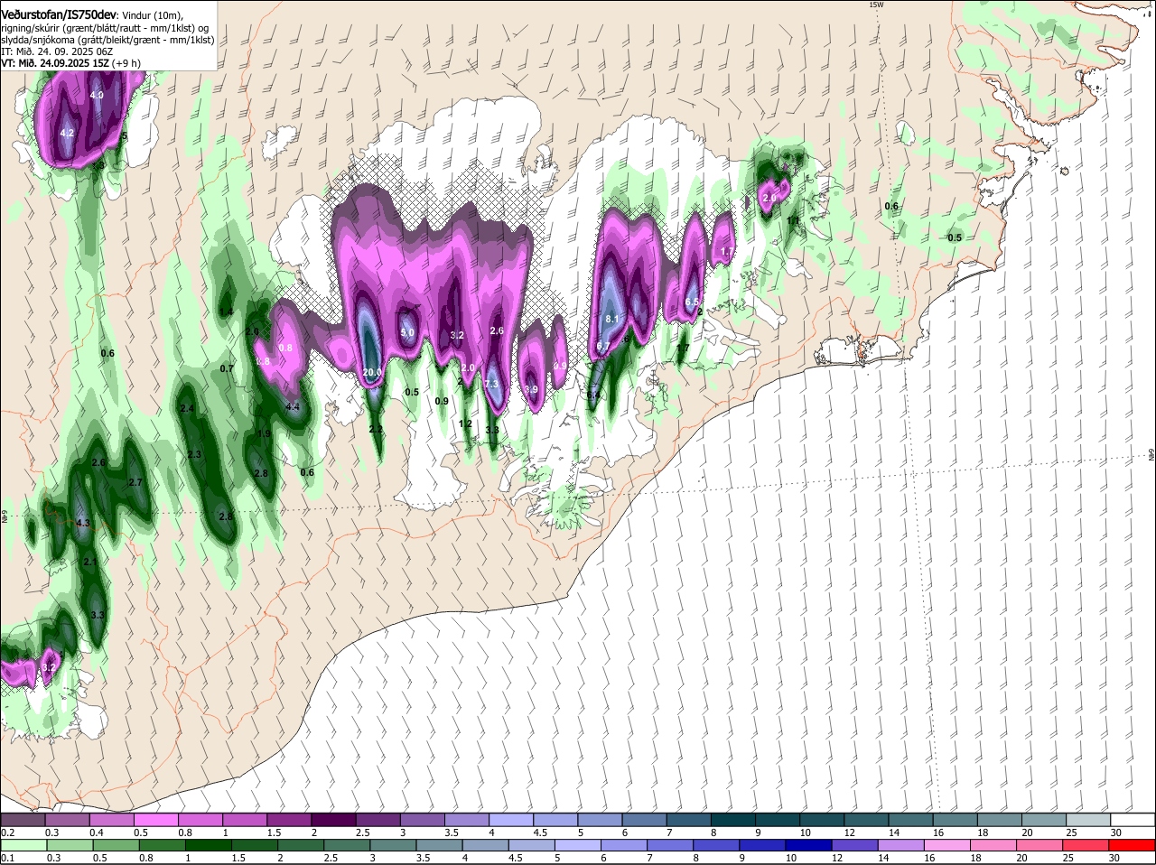Click the 4.5 label on the green rain scale
The image size is (1156, 865).
(516, 859)
